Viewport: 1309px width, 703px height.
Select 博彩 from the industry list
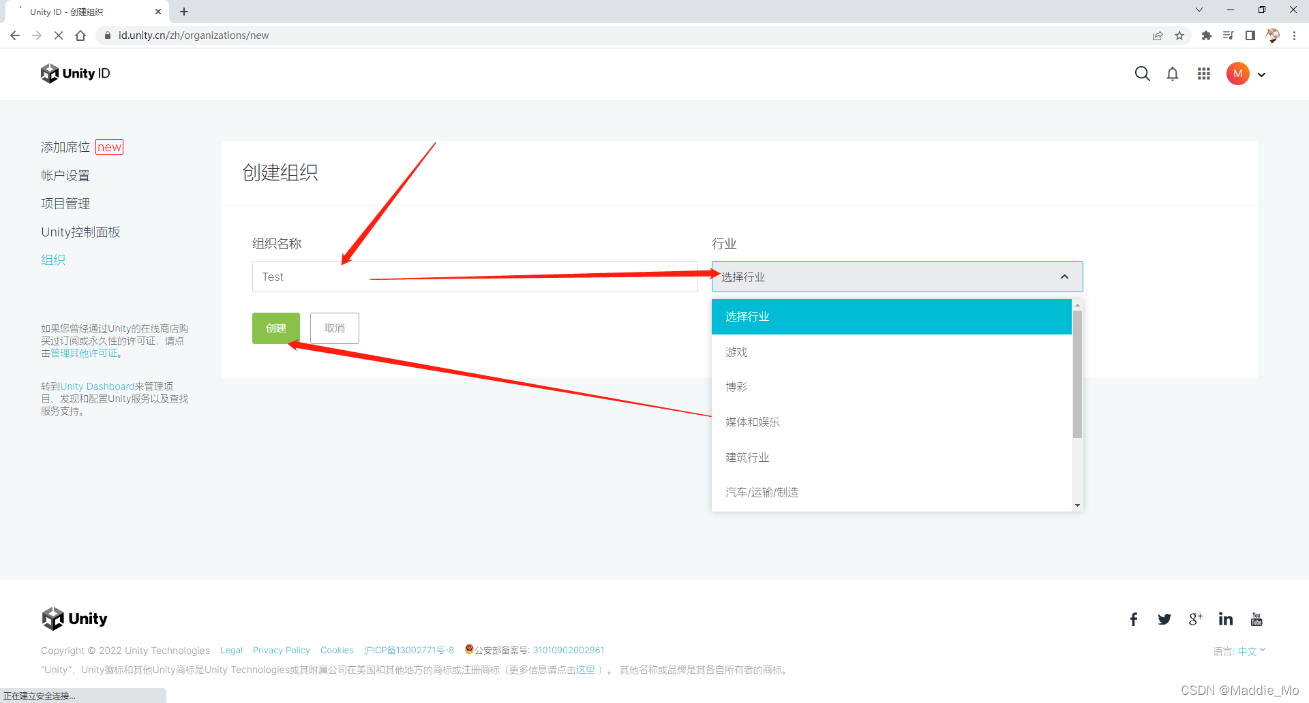[x=892, y=387]
